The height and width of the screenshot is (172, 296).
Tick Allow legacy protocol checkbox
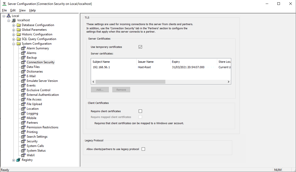pyautogui.click(x=143, y=149)
